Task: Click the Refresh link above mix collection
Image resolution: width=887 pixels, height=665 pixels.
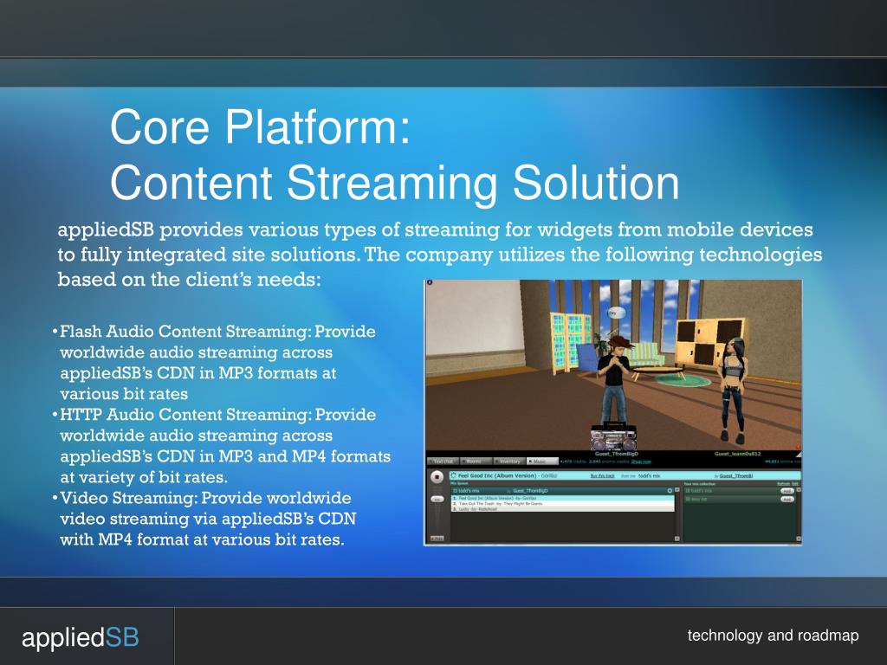Action: pos(783,483)
